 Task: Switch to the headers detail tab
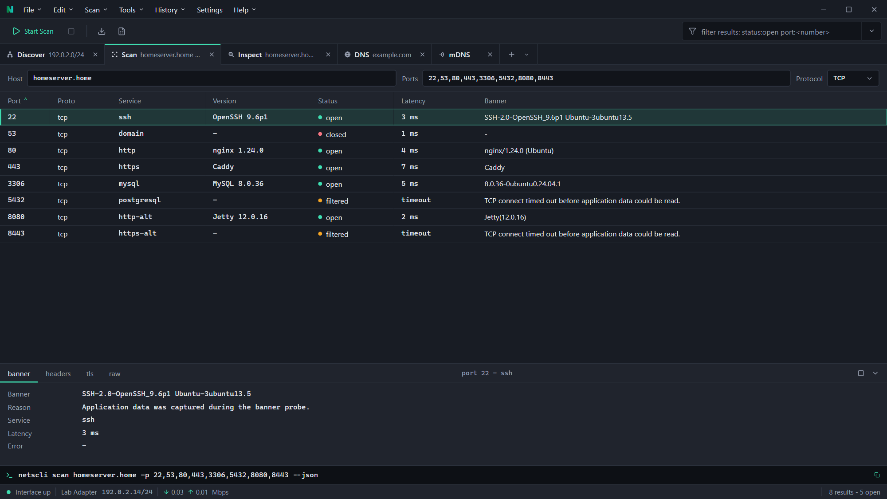(58, 373)
